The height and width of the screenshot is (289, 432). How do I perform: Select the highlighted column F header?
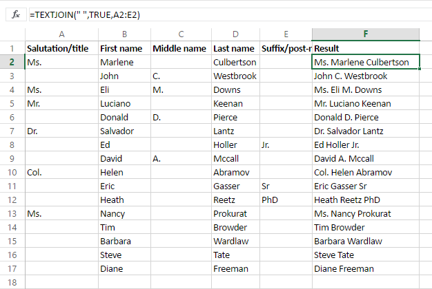[x=365, y=34]
